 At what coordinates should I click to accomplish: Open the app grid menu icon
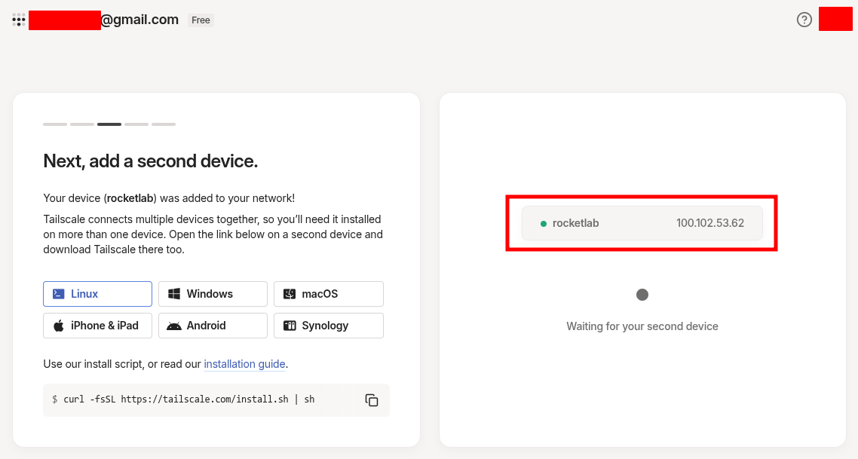19,20
